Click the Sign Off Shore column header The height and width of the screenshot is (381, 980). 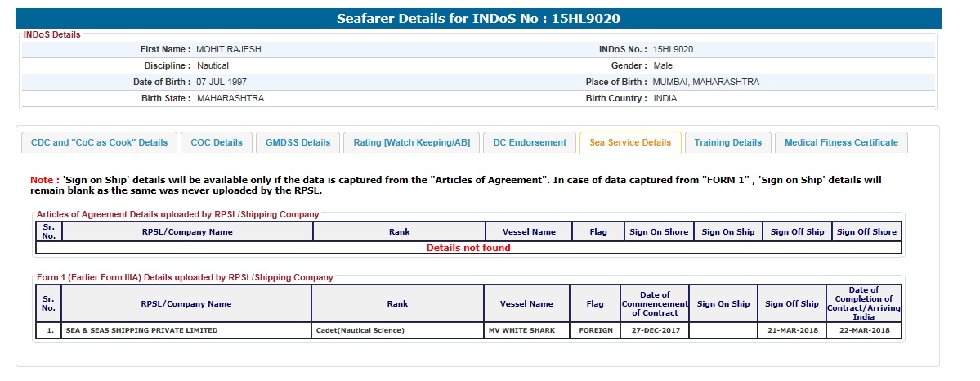coord(866,232)
